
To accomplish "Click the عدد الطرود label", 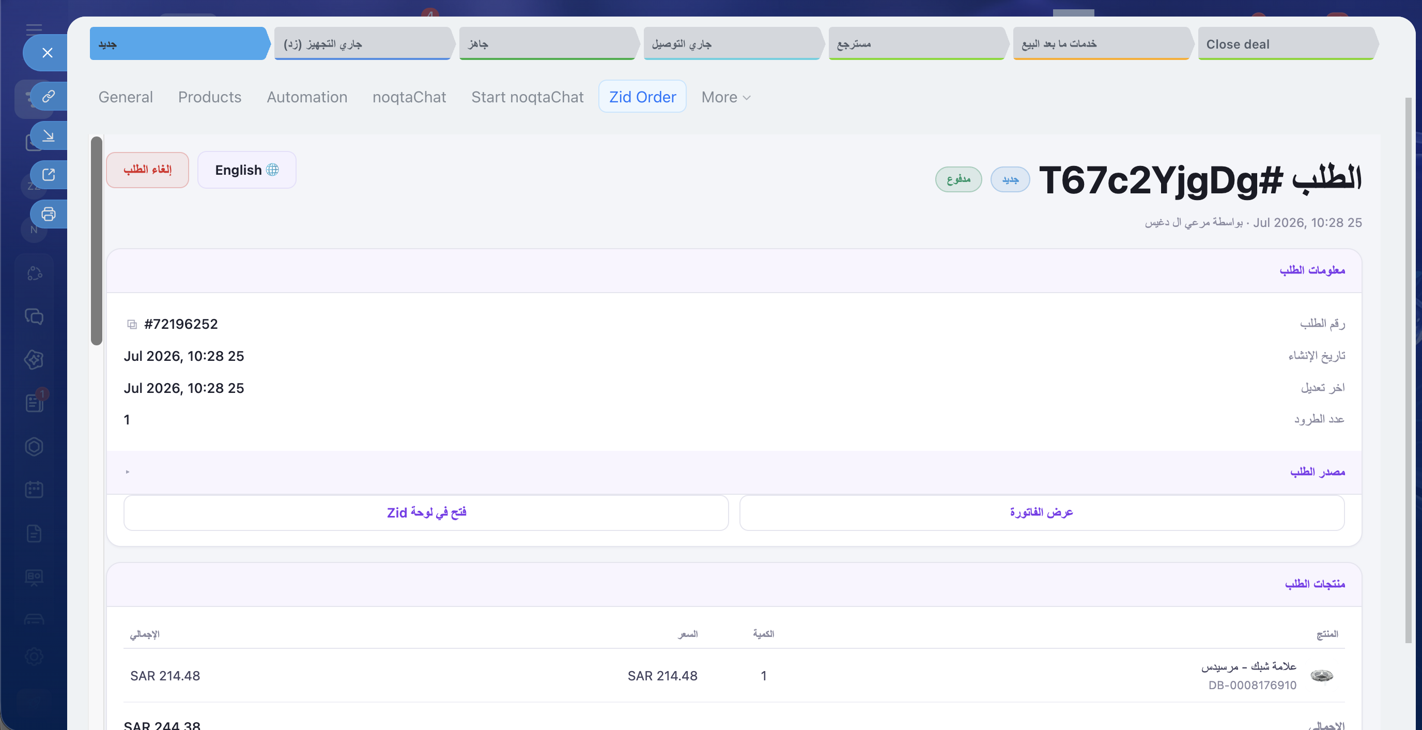I will (1319, 419).
